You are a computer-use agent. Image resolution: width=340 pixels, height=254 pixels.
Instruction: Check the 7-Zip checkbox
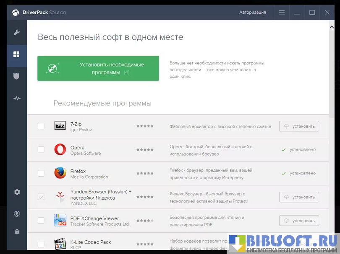point(41,126)
